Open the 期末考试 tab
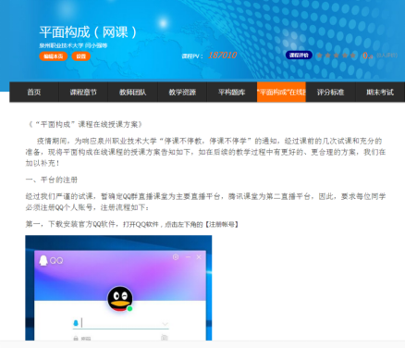 (x=380, y=92)
